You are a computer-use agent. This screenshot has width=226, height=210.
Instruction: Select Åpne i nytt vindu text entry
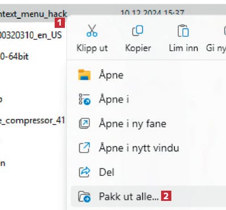(139, 148)
